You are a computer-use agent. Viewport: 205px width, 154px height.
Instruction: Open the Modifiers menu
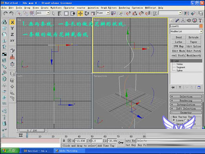(x=56, y=8)
